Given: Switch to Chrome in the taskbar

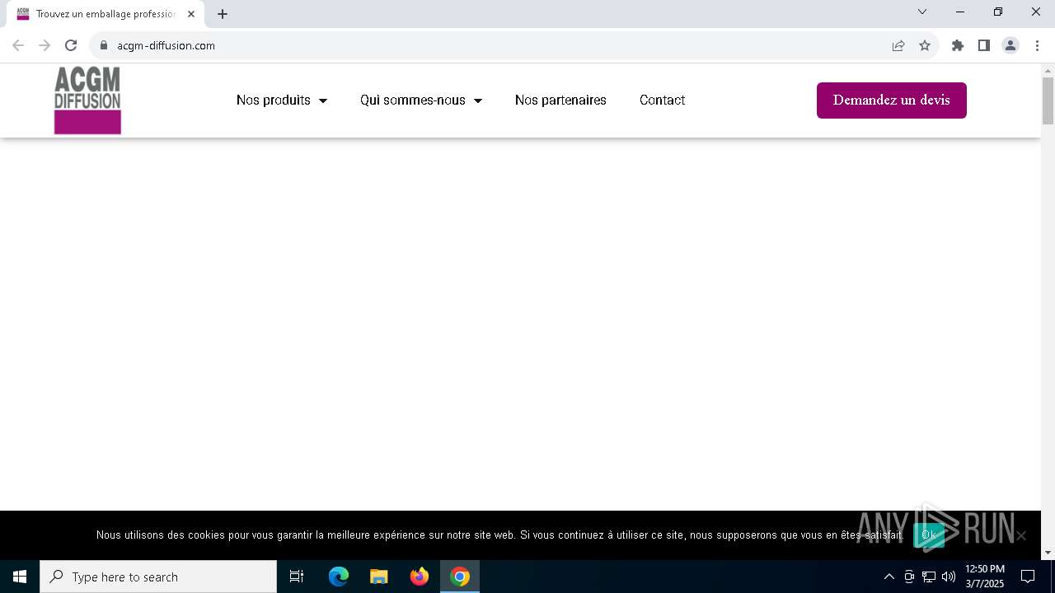Looking at the screenshot, I should tap(460, 577).
